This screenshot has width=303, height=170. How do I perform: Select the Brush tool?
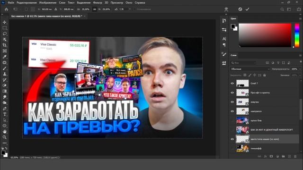tap(5, 68)
